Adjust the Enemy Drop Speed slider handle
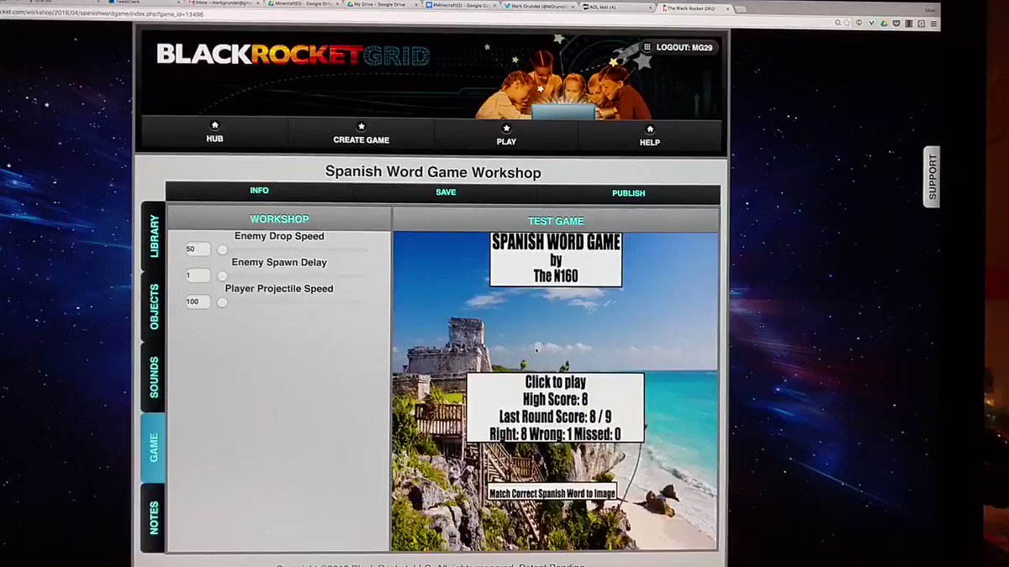Image resolution: width=1009 pixels, height=567 pixels. (x=222, y=250)
